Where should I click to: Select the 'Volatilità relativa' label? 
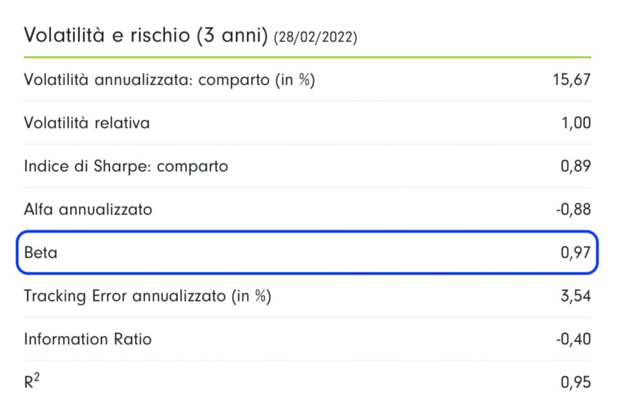86,123
